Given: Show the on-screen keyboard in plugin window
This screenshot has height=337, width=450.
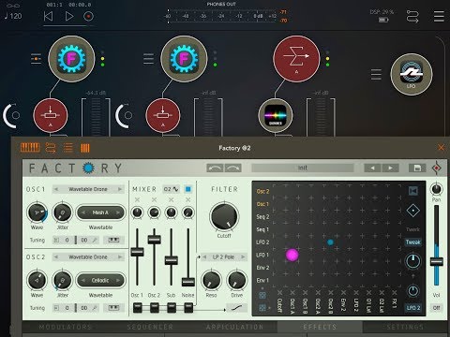Looking at the screenshot, I should click(x=30, y=148).
